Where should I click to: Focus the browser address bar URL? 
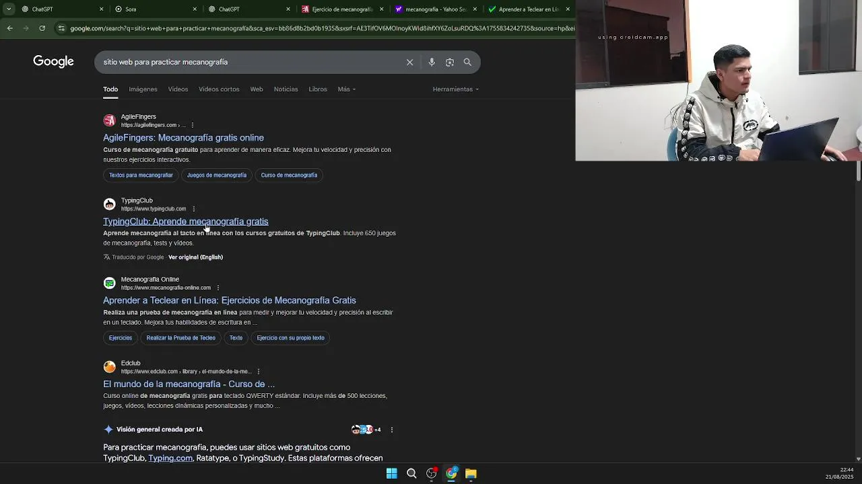point(322,28)
